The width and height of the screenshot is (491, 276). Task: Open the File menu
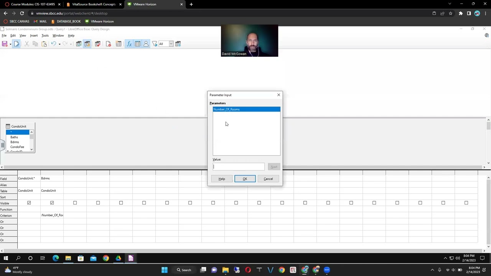tap(4, 36)
